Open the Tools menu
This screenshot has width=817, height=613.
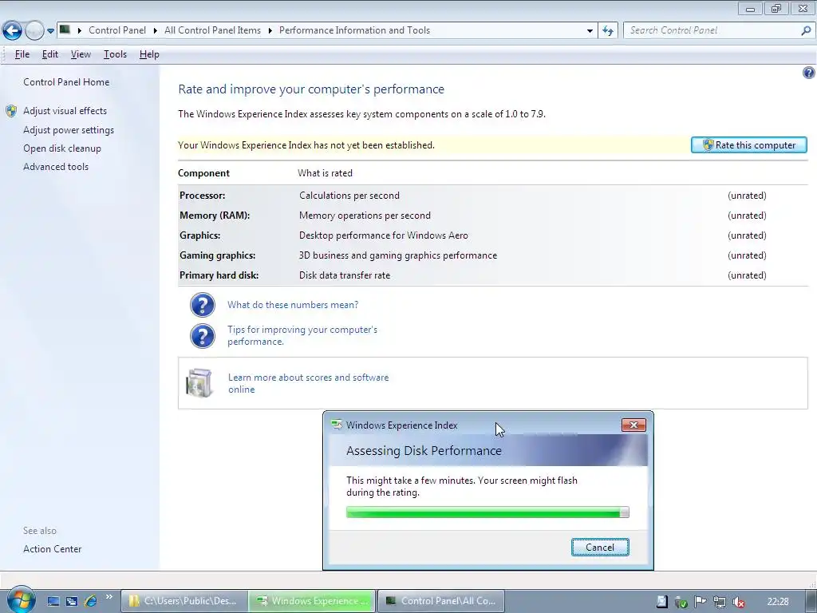115,54
